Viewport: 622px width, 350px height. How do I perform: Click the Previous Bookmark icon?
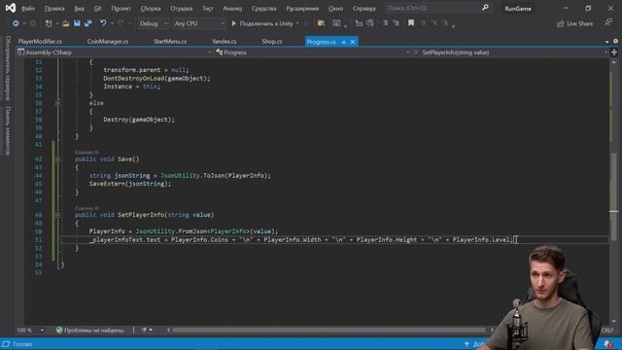[x=423, y=23]
